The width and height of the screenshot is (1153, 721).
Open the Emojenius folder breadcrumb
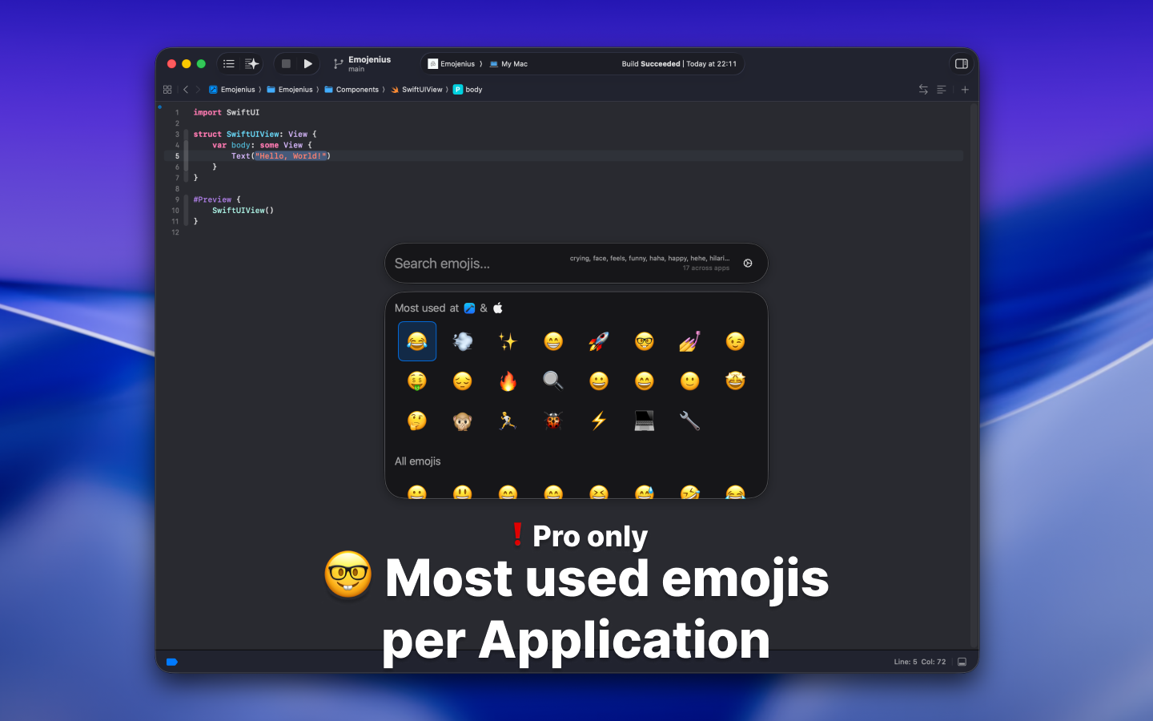pyautogui.click(x=290, y=90)
